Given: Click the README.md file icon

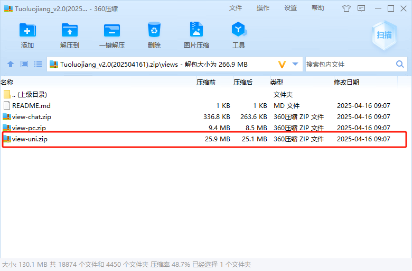Looking at the screenshot, I should pos(7,106).
